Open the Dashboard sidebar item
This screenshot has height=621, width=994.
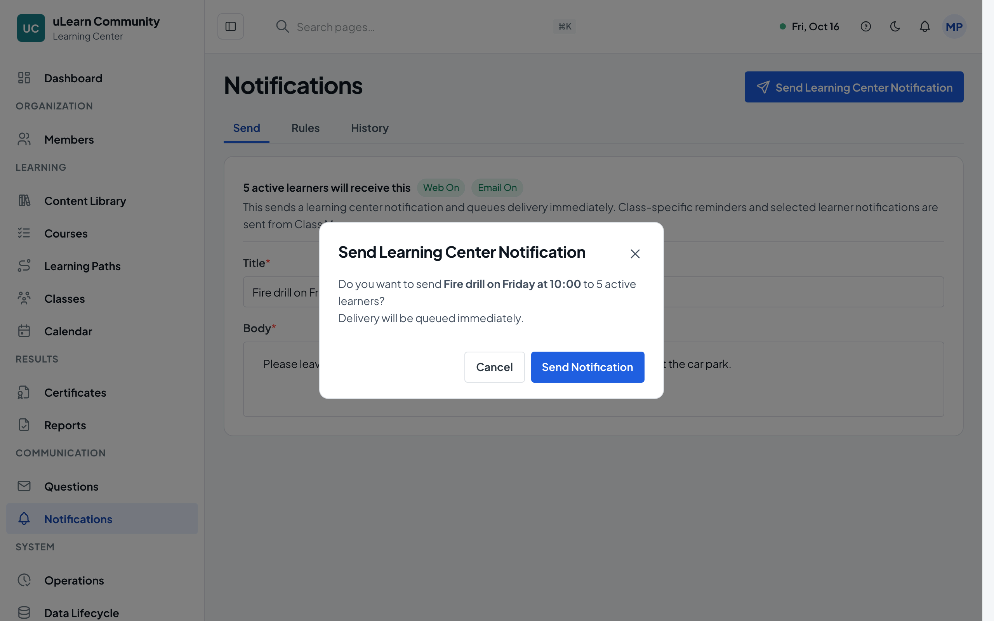tap(102, 78)
